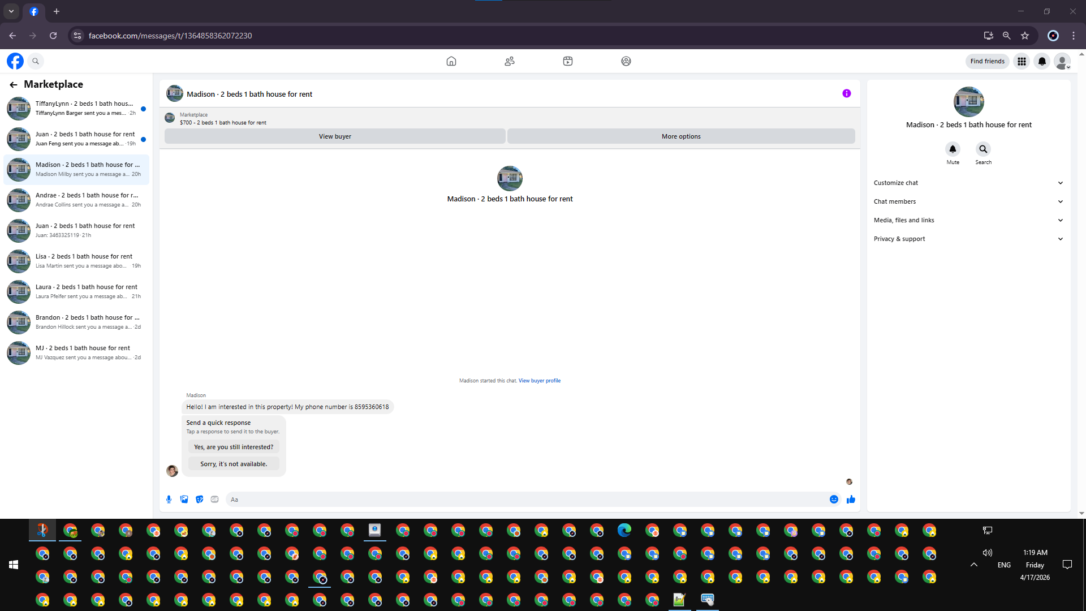Click the Find friends button
This screenshot has width=1086, height=611.
click(x=987, y=61)
